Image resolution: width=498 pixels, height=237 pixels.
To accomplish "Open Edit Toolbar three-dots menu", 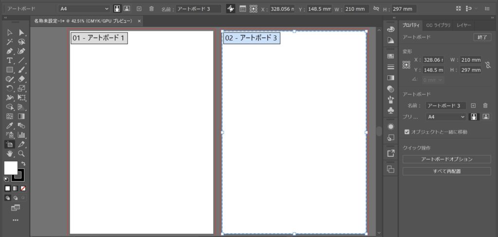I will (15, 220).
